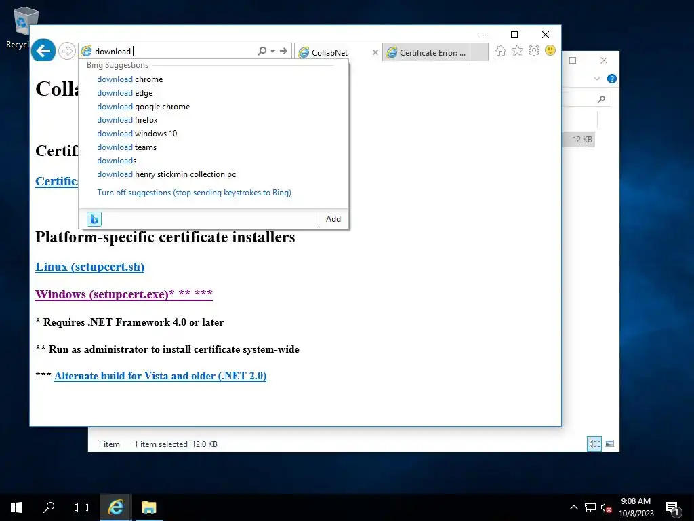This screenshot has height=521, width=694.
Task: Switch to the Certificate Error tab
Action: tap(426, 52)
